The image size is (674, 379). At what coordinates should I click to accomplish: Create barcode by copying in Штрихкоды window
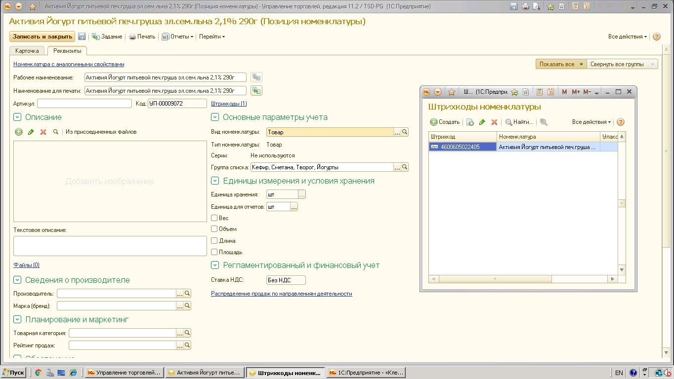[x=470, y=122]
